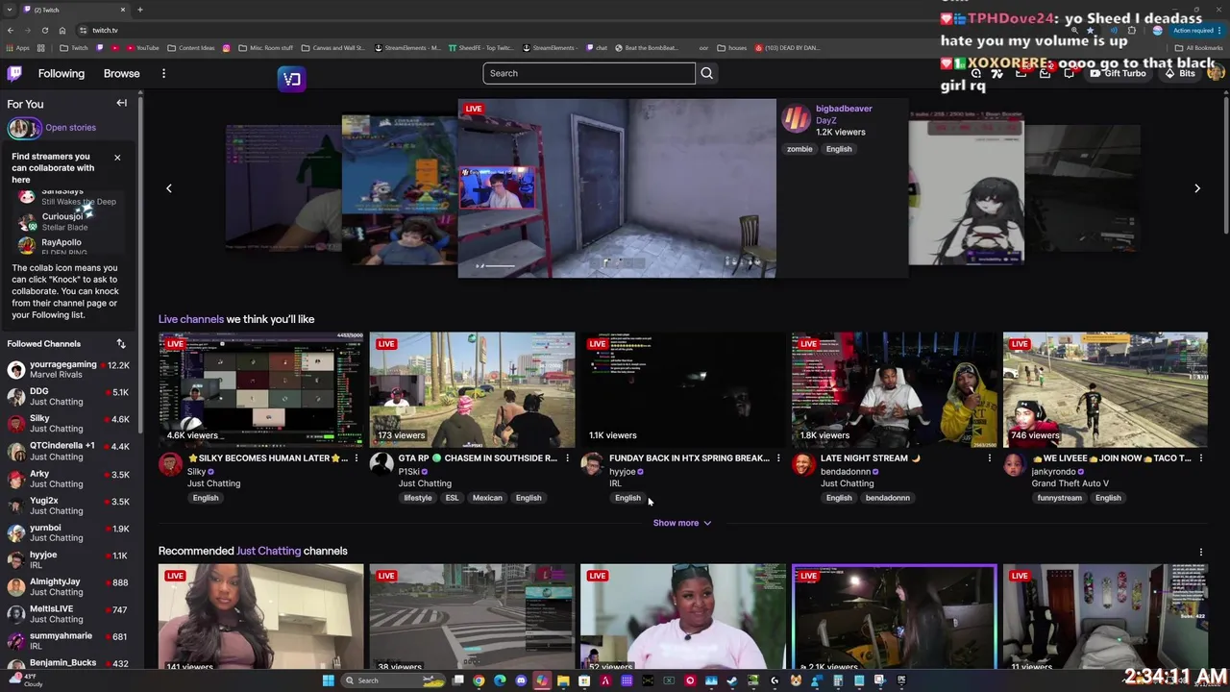Open options for jankyrondo stream card
Viewport: 1230px width, 692px height.
tap(1201, 458)
